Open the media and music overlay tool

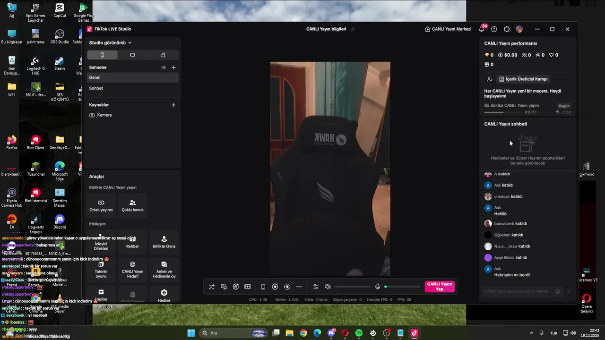pos(224,287)
